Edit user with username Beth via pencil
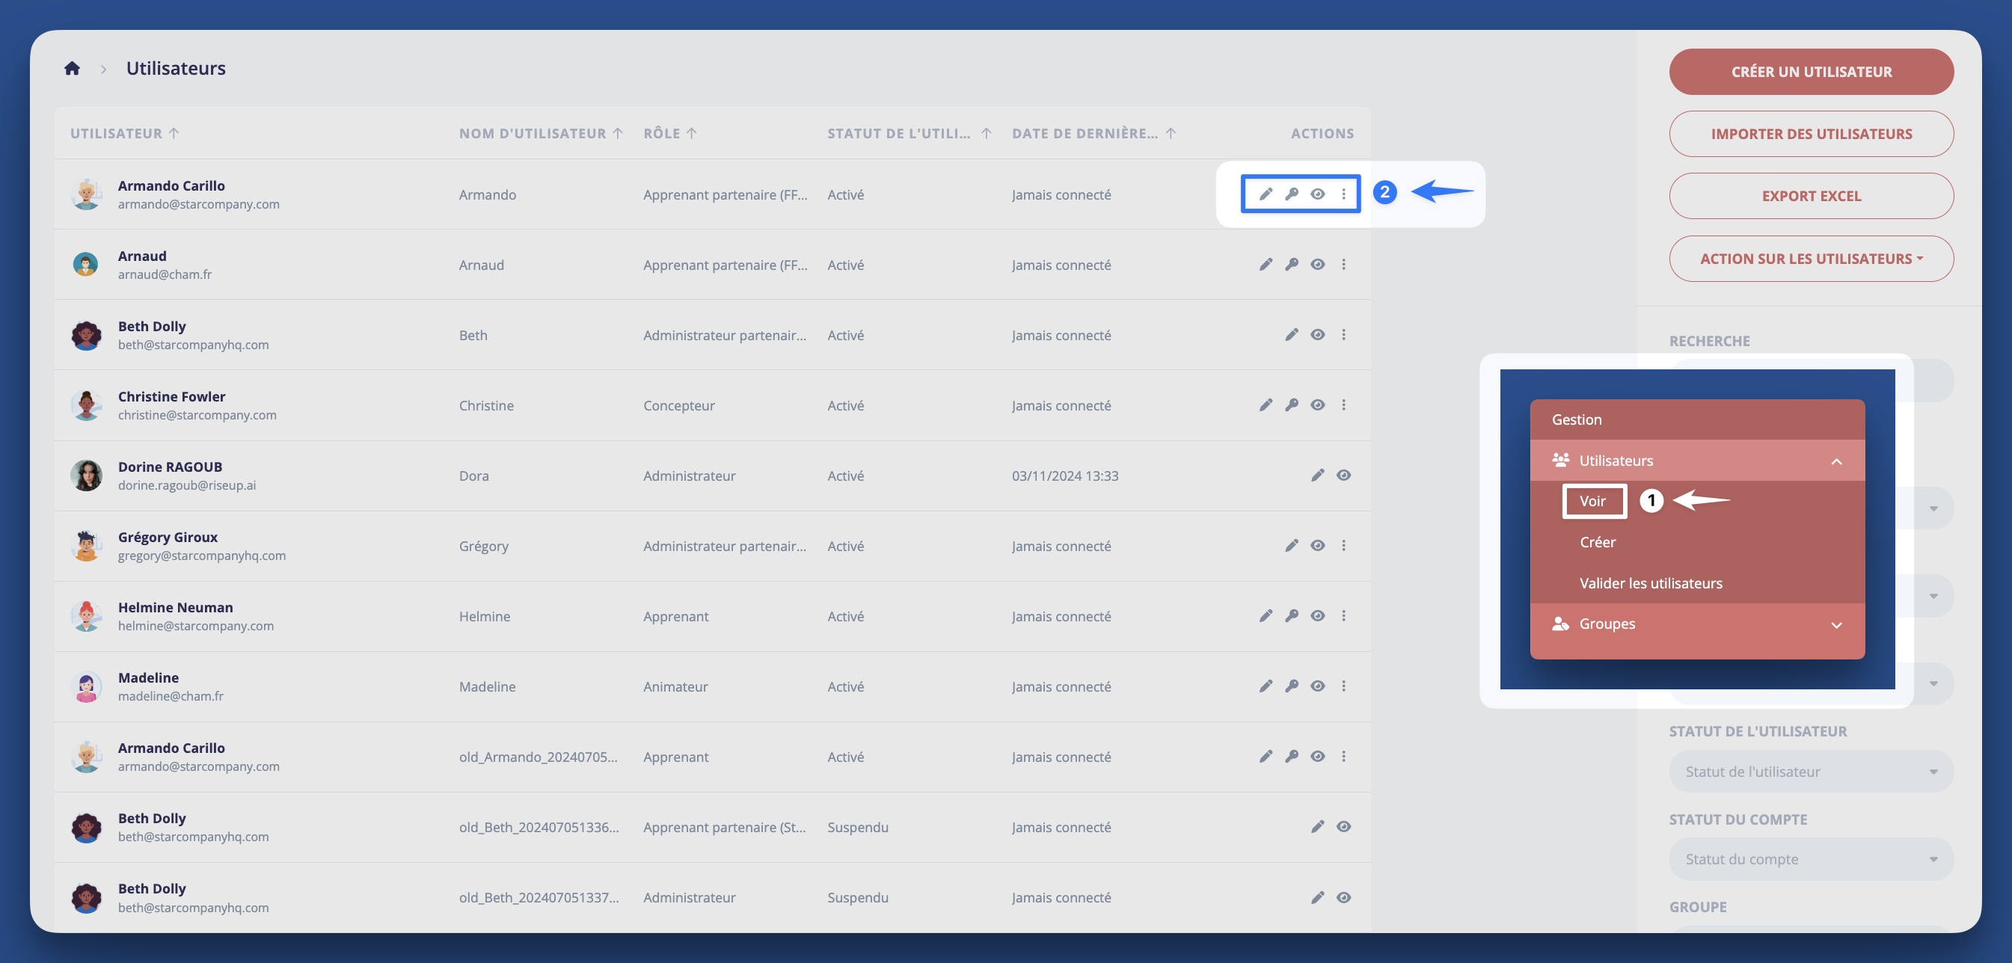 [x=1291, y=335]
